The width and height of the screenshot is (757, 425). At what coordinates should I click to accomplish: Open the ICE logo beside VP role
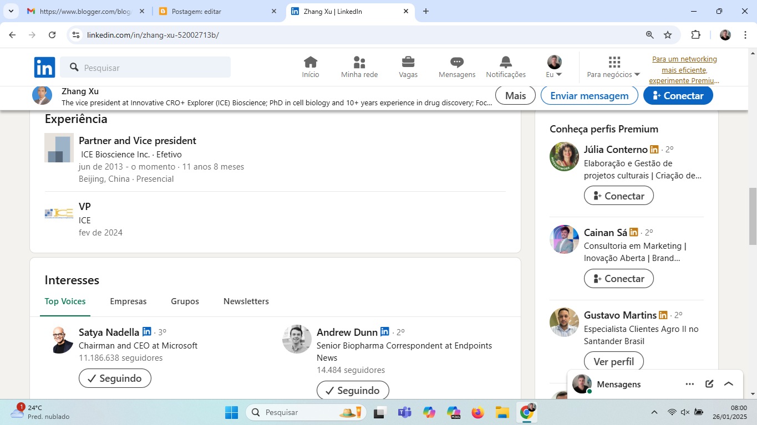coord(59,213)
